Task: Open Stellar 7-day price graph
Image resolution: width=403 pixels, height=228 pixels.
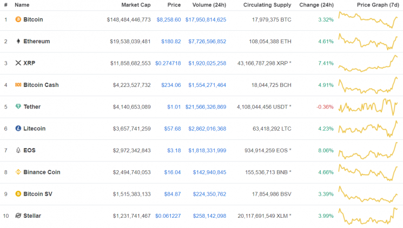Action: coord(368,216)
